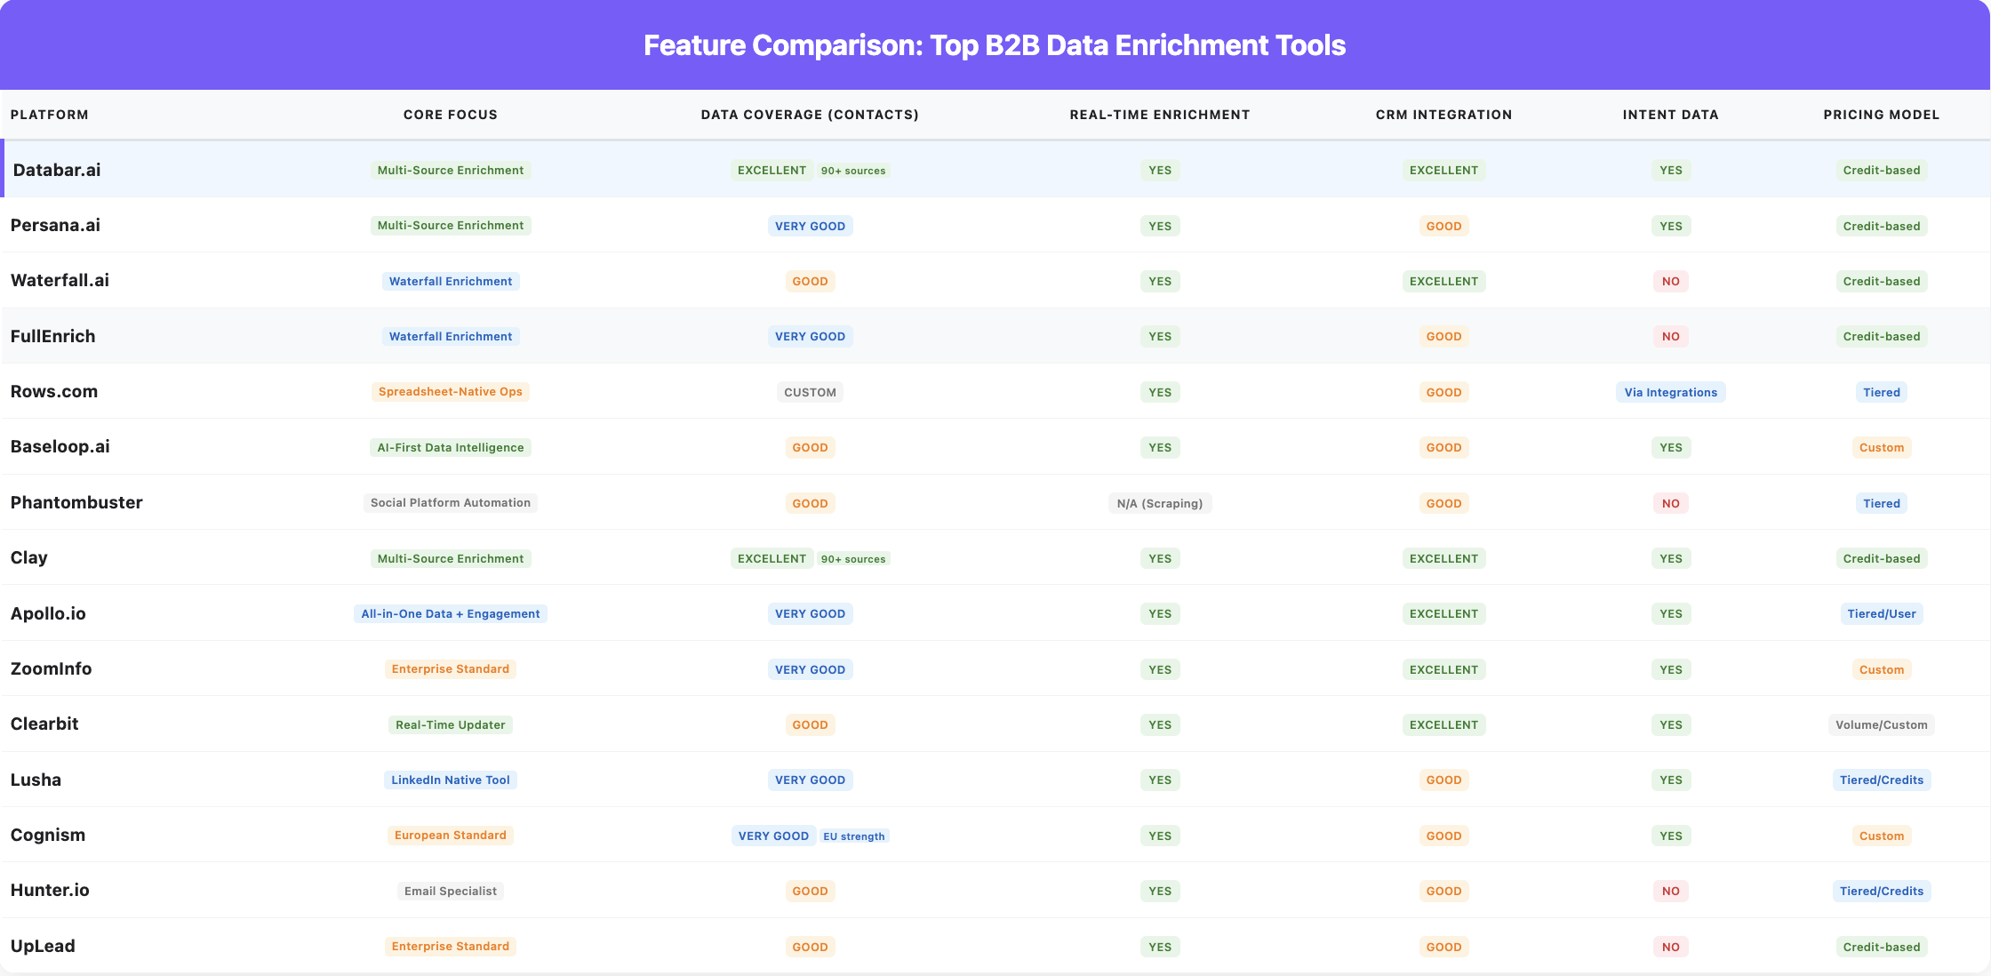
Task: Click the Clearbit platform name
Action: coord(44,724)
